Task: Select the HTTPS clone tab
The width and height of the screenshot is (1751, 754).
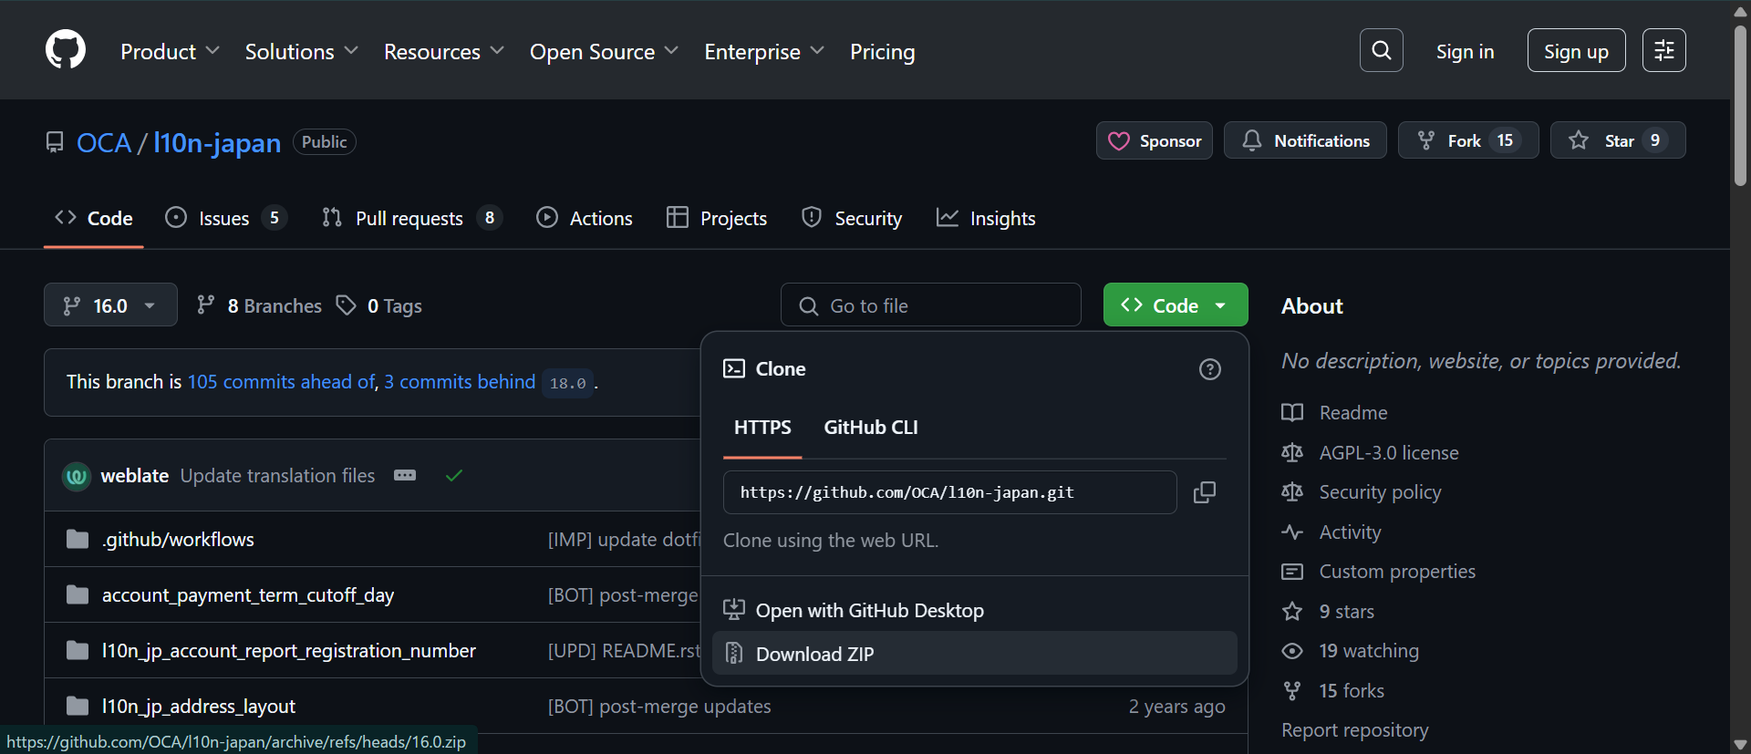Action: 762,428
